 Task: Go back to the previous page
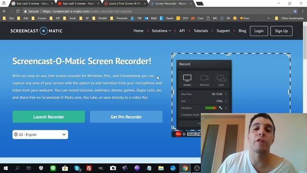click(x=4, y=12)
